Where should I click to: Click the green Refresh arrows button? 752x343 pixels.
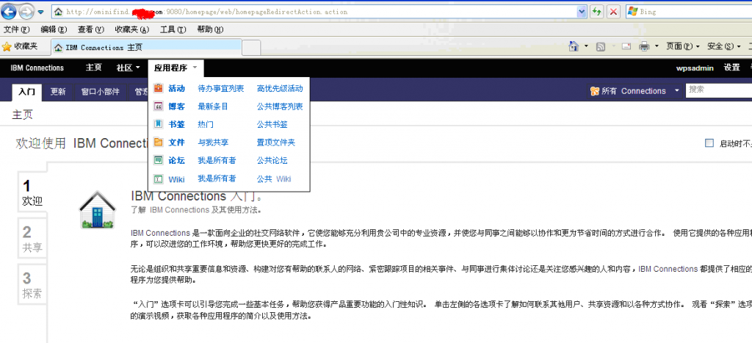596,12
